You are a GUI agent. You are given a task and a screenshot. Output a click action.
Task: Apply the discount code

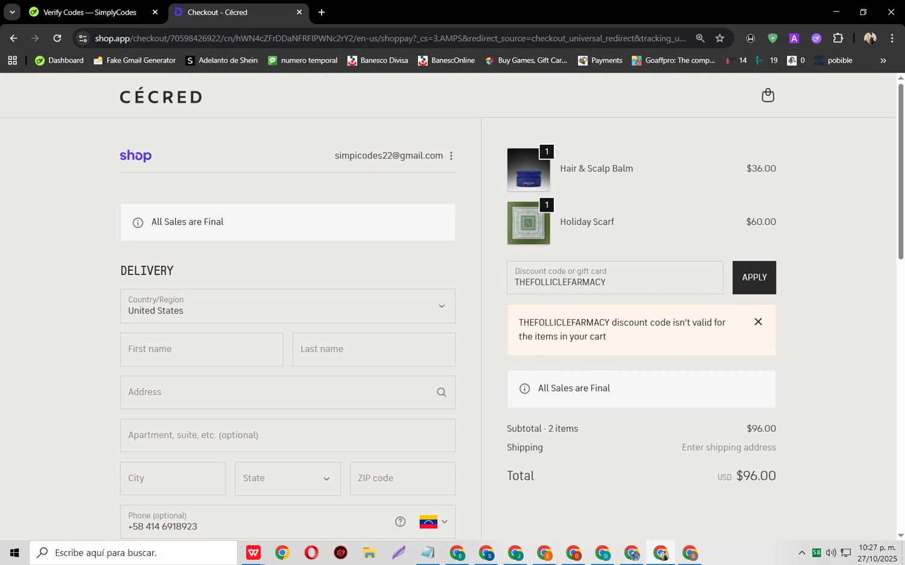tap(754, 277)
